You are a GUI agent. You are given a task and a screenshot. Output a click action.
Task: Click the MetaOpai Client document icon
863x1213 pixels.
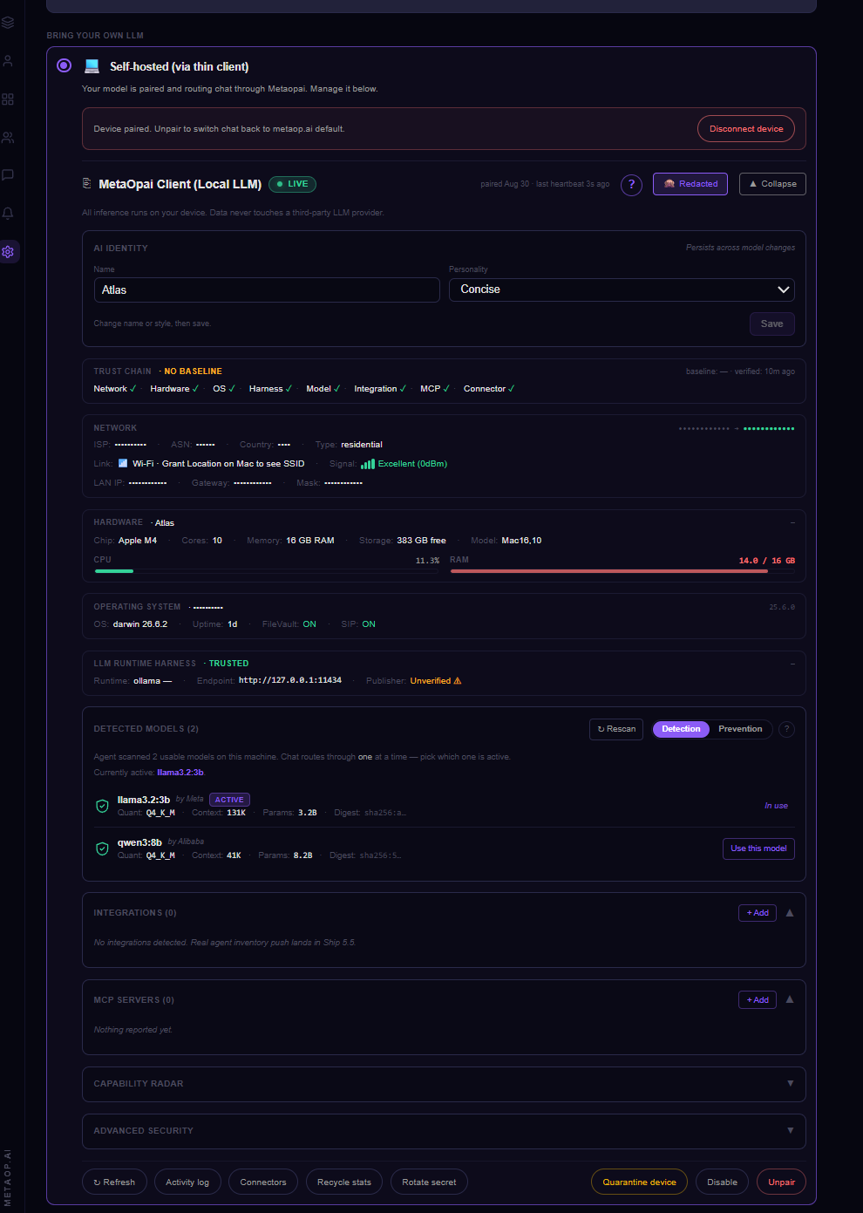[86, 184]
